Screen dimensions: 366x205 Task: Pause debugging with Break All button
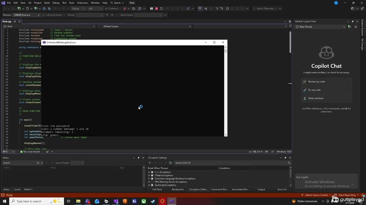point(152,9)
